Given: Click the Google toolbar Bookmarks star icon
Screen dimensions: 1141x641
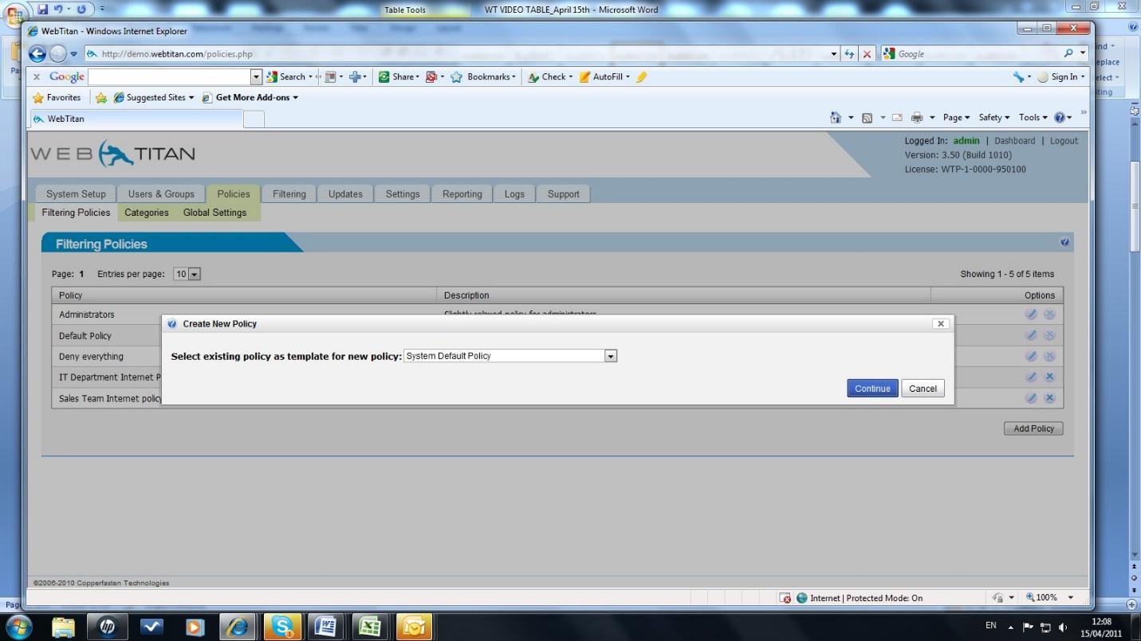Looking at the screenshot, I should pos(456,76).
